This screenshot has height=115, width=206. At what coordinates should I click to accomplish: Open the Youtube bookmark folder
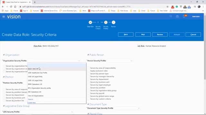(34, 11)
